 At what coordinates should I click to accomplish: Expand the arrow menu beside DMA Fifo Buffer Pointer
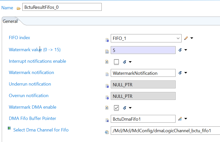(186, 119)
